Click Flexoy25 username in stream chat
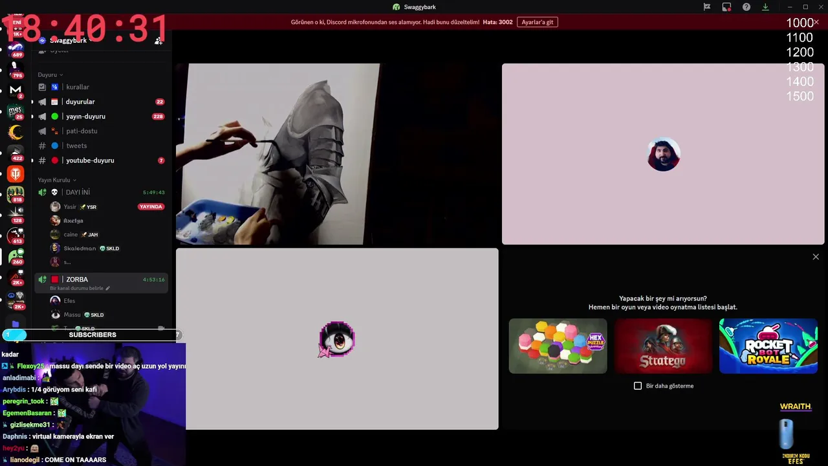The width and height of the screenshot is (828, 466). pyautogui.click(x=30, y=366)
